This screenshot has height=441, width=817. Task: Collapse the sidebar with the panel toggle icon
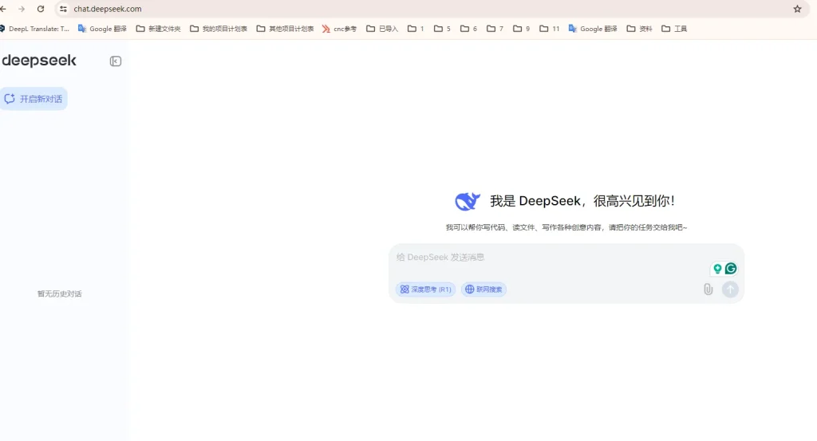tap(116, 61)
